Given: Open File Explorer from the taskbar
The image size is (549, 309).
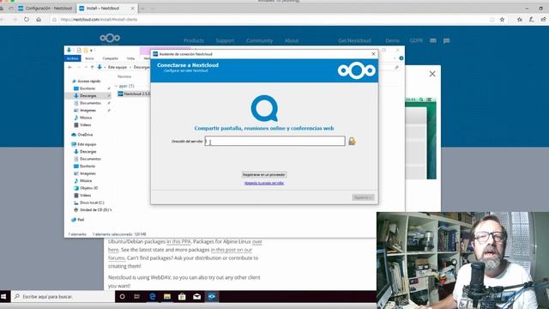Looking at the screenshot, I should (x=167, y=297).
